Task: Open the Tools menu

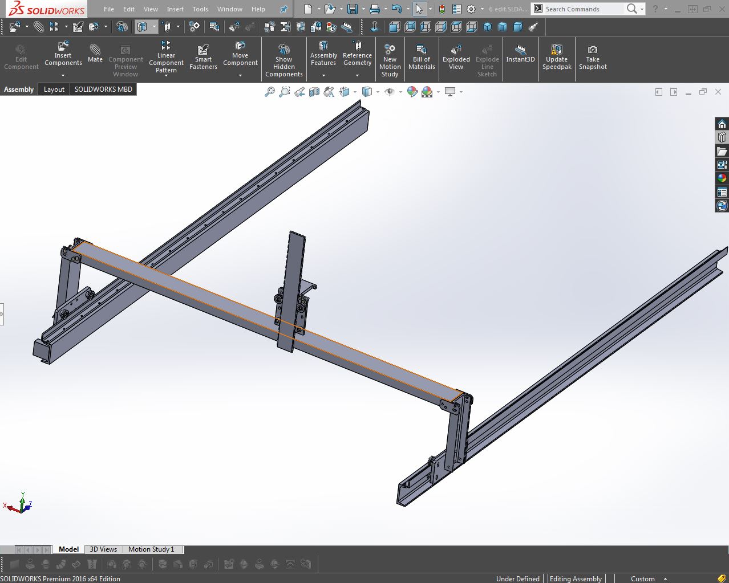Action: point(200,9)
